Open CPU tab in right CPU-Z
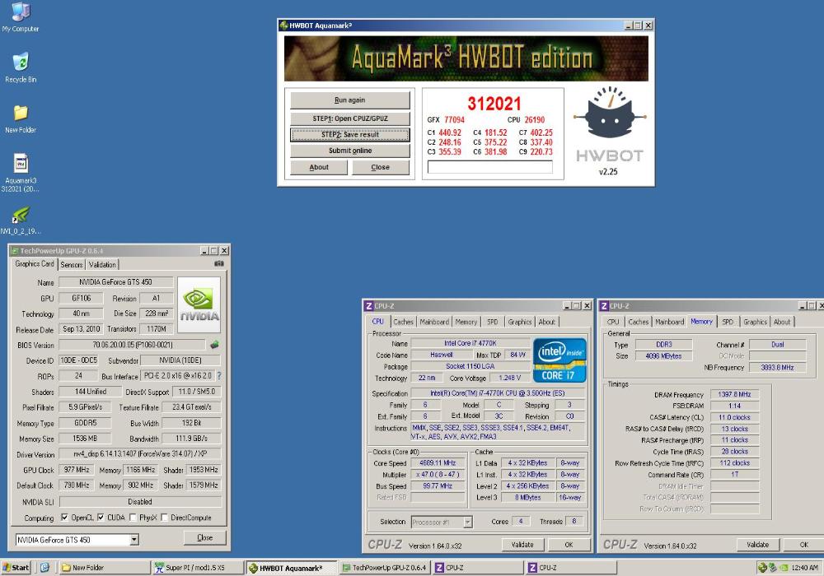 pyautogui.click(x=613, y=322)
